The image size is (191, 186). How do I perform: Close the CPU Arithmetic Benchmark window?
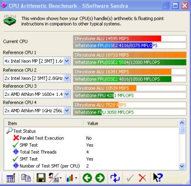[x=185, y=6]
